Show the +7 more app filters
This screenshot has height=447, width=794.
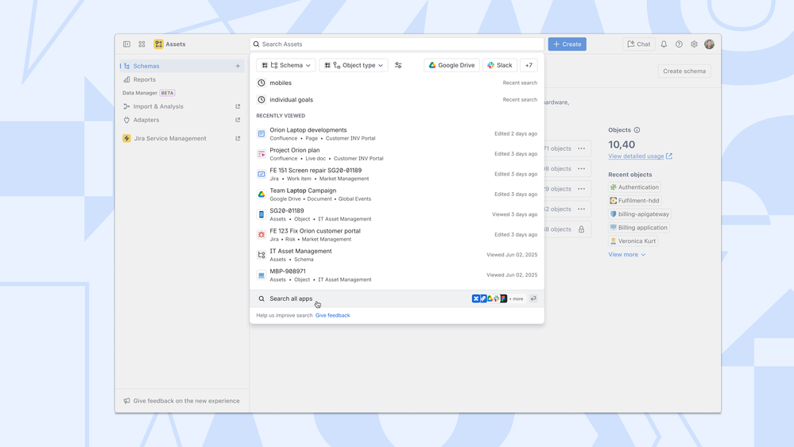529,65
